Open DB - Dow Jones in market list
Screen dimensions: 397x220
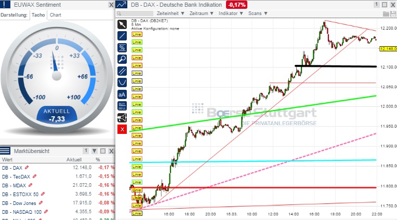coord(19,203)
